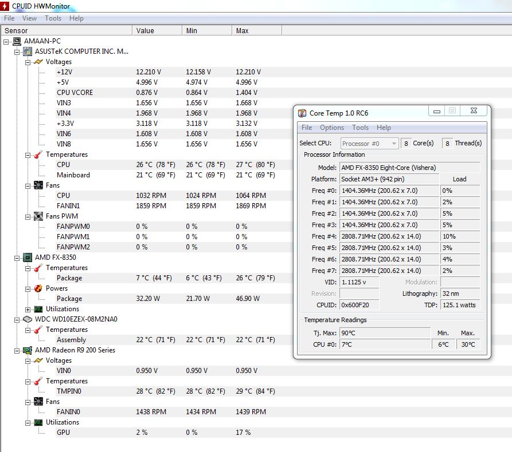Click the Max column header

click(257, 31)
